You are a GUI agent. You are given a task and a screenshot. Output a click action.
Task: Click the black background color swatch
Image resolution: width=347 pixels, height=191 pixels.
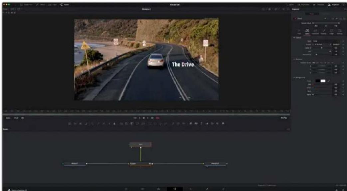[x=318, y=81]
